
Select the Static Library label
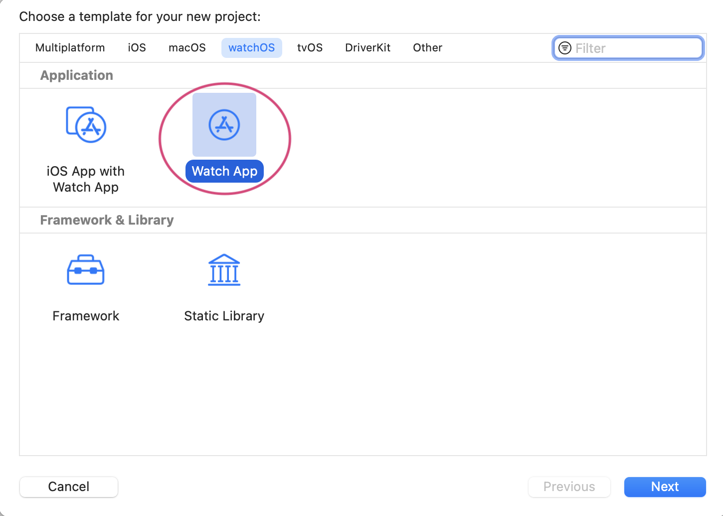point(224,316)
